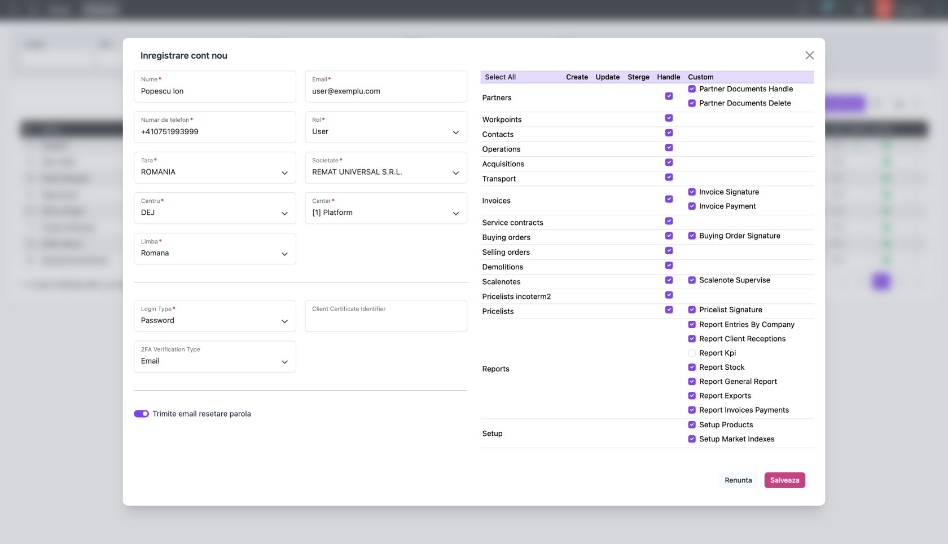Image resolution: width=948 pixels, height=544 pixels.
Task: Toggle Pricelists Handle checkbox
Action: pyautogui.click(x=669, y=309)
